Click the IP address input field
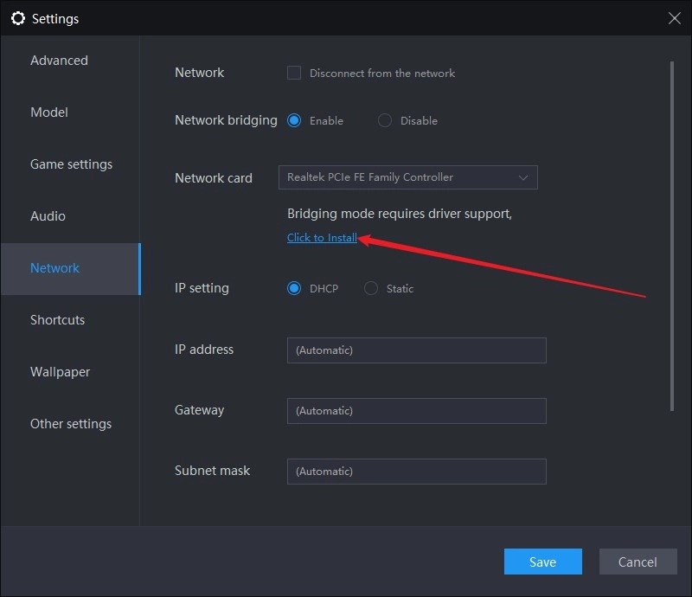 [x=416, y=350]
